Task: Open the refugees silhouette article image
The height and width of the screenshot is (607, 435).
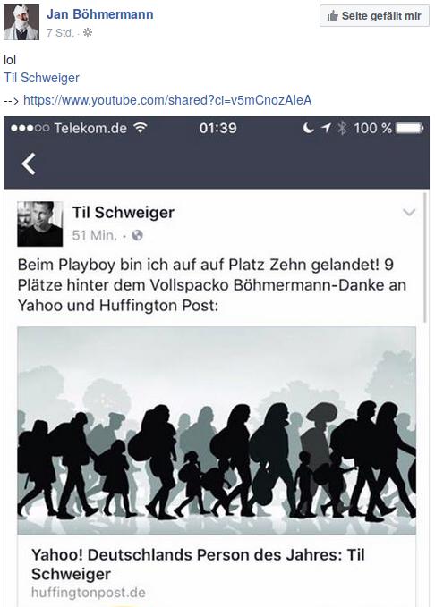Action: [x=217, y=431]
